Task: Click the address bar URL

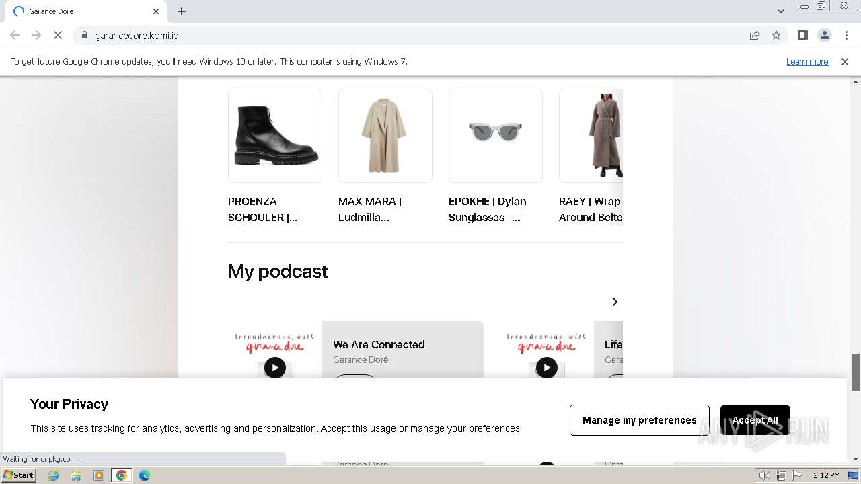Action: (137, 35)
